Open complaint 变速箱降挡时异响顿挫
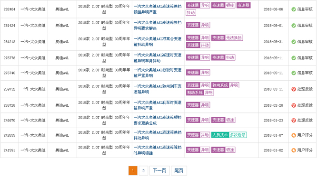The width and height of the screenshot is (317, 177). 158,150
